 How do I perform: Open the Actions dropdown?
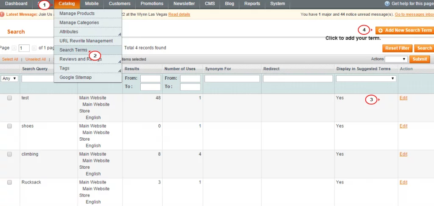(396, 59)
